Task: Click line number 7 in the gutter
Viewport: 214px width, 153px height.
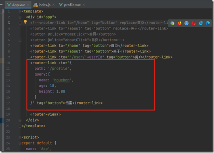Action: click(x=9, y=46)
